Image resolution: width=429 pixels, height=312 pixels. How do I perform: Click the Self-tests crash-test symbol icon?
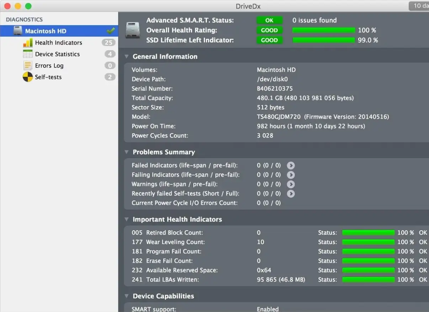pos(28,77)
